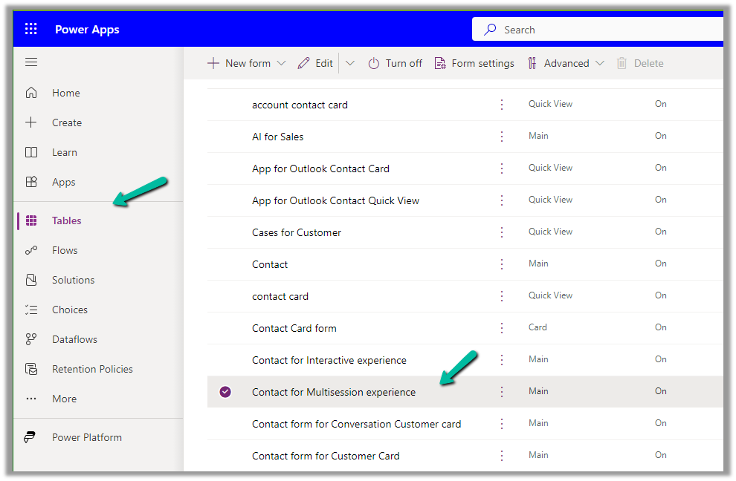Expand the New form dropdown

(281, 63)
